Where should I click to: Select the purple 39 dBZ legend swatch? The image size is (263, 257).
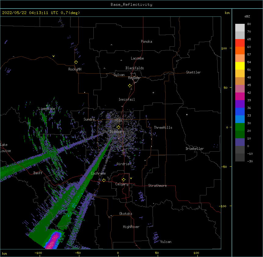pos(240,104)
